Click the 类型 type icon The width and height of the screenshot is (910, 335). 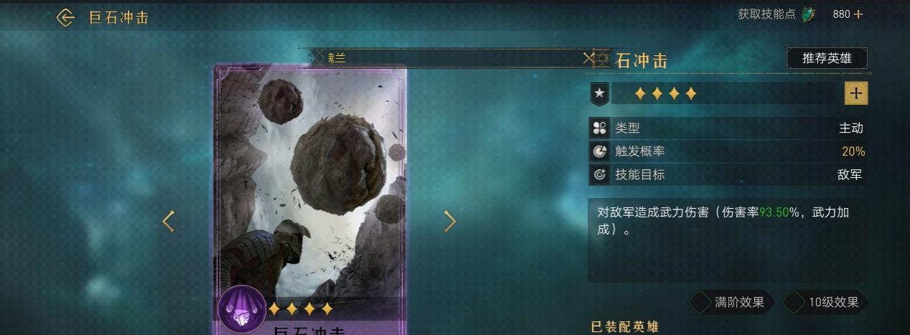tap(600, 128)
